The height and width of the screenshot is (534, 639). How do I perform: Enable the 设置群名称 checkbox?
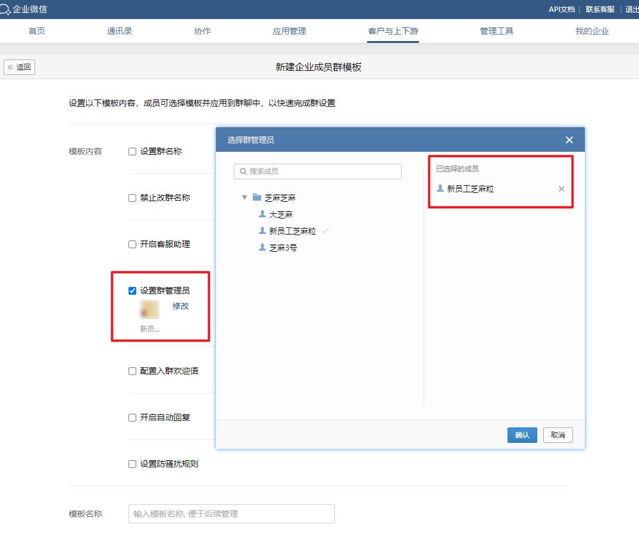(x=131, y=151)
